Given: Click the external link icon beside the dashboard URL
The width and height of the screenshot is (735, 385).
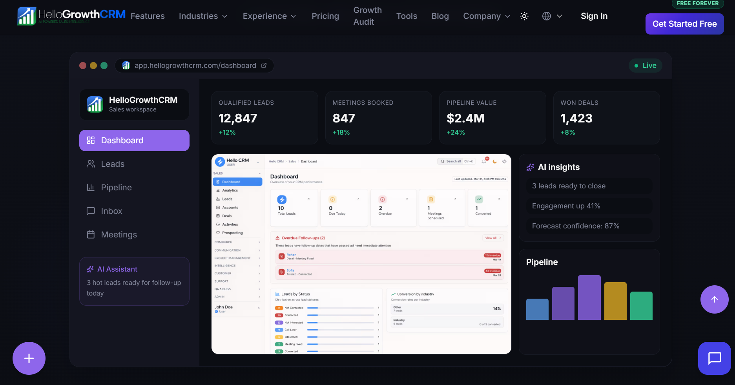Looking at the screenshot, I should pyautogui.click(x=264, y=66).
